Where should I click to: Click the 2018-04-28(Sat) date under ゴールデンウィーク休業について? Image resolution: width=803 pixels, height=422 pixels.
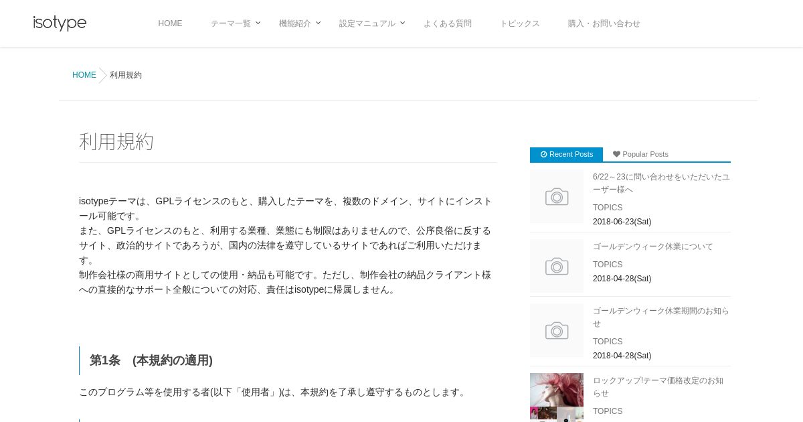pyautogui.click(x=622, y=279)
